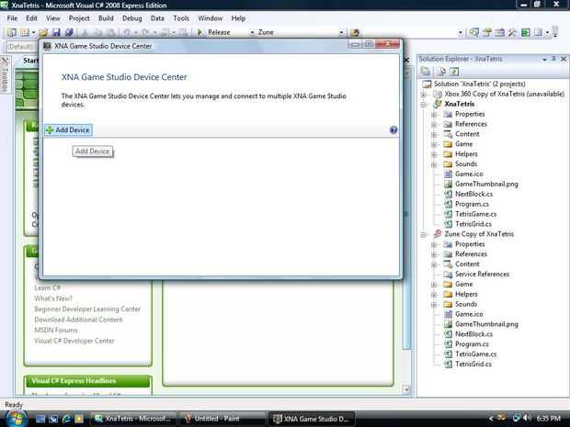Click the New Project toolbar icon
This screenshot has width=570, height=427.
coord(12,32)
